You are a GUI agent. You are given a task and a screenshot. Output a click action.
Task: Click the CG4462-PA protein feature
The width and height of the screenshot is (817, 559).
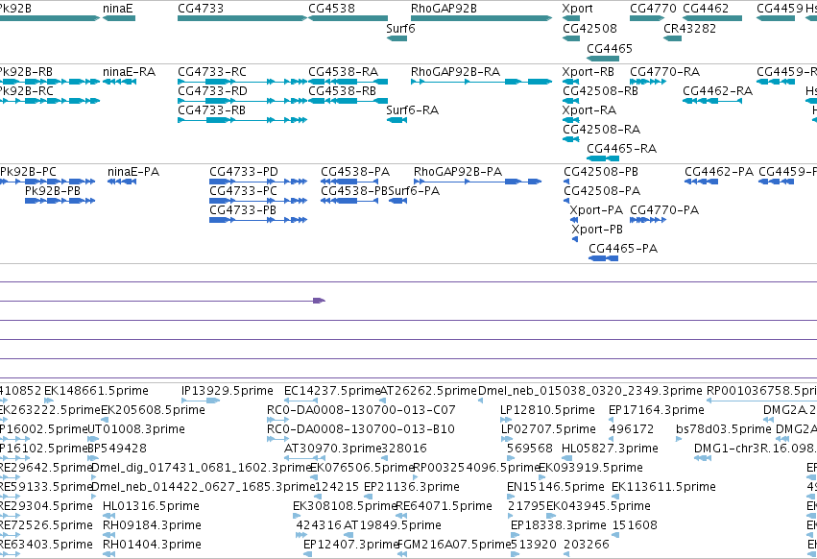[702, 182]
